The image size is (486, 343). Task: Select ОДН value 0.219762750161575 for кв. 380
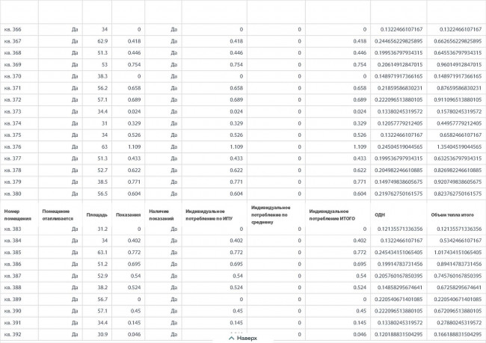pyautogui.click(x=399, y=194)
